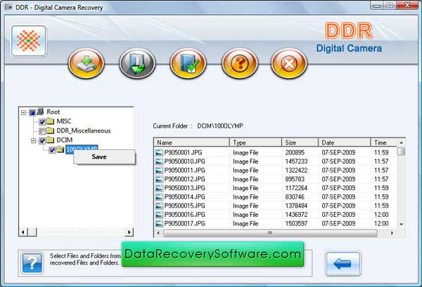
Task: Select the DCIM folder label
Action: point(65,140)
